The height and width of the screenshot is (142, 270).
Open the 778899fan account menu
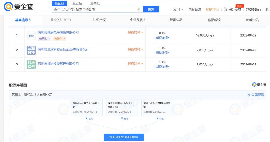pyautogui.click(x=253, y=9)
